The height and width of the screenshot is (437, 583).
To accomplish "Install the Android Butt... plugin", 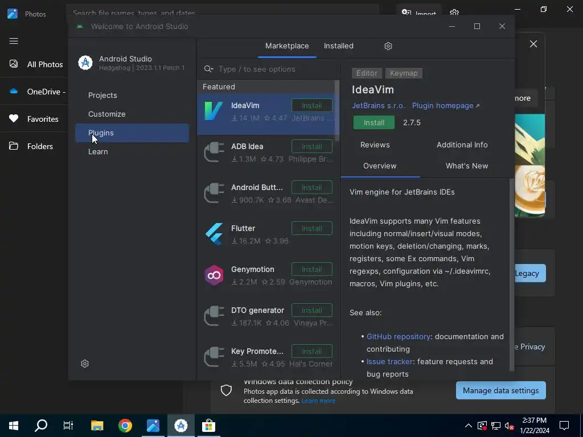I will [311, 187].
